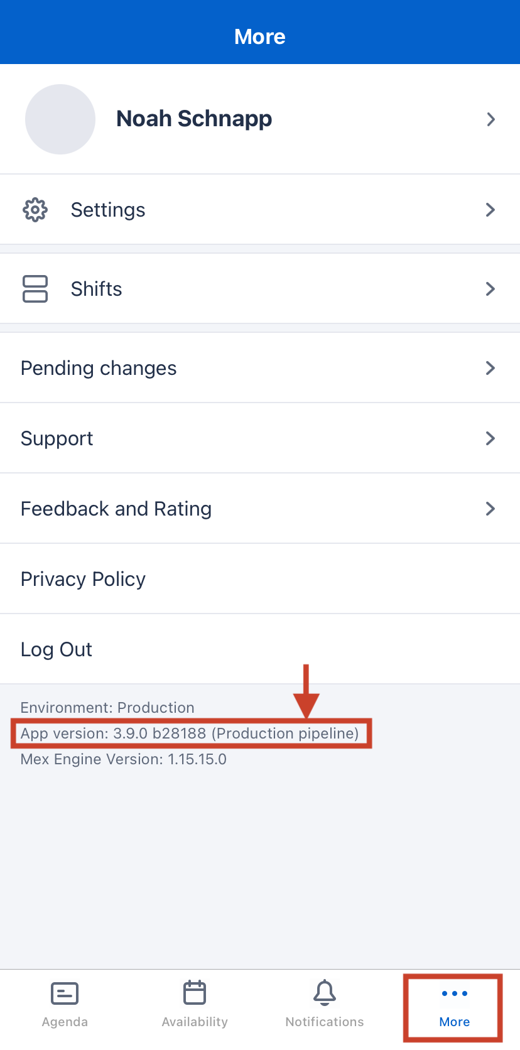Open the profile avatar circle
Image resolution: width=520 pixels, height=1050 pixels.
(60, 119)
